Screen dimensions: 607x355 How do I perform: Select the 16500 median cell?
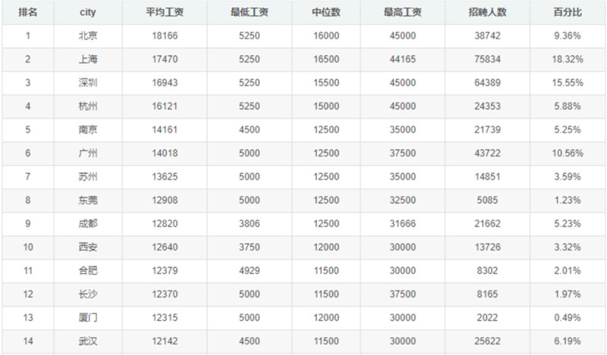tap(326, 59)
